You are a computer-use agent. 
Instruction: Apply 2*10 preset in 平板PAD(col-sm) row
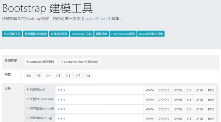[200, 100]
